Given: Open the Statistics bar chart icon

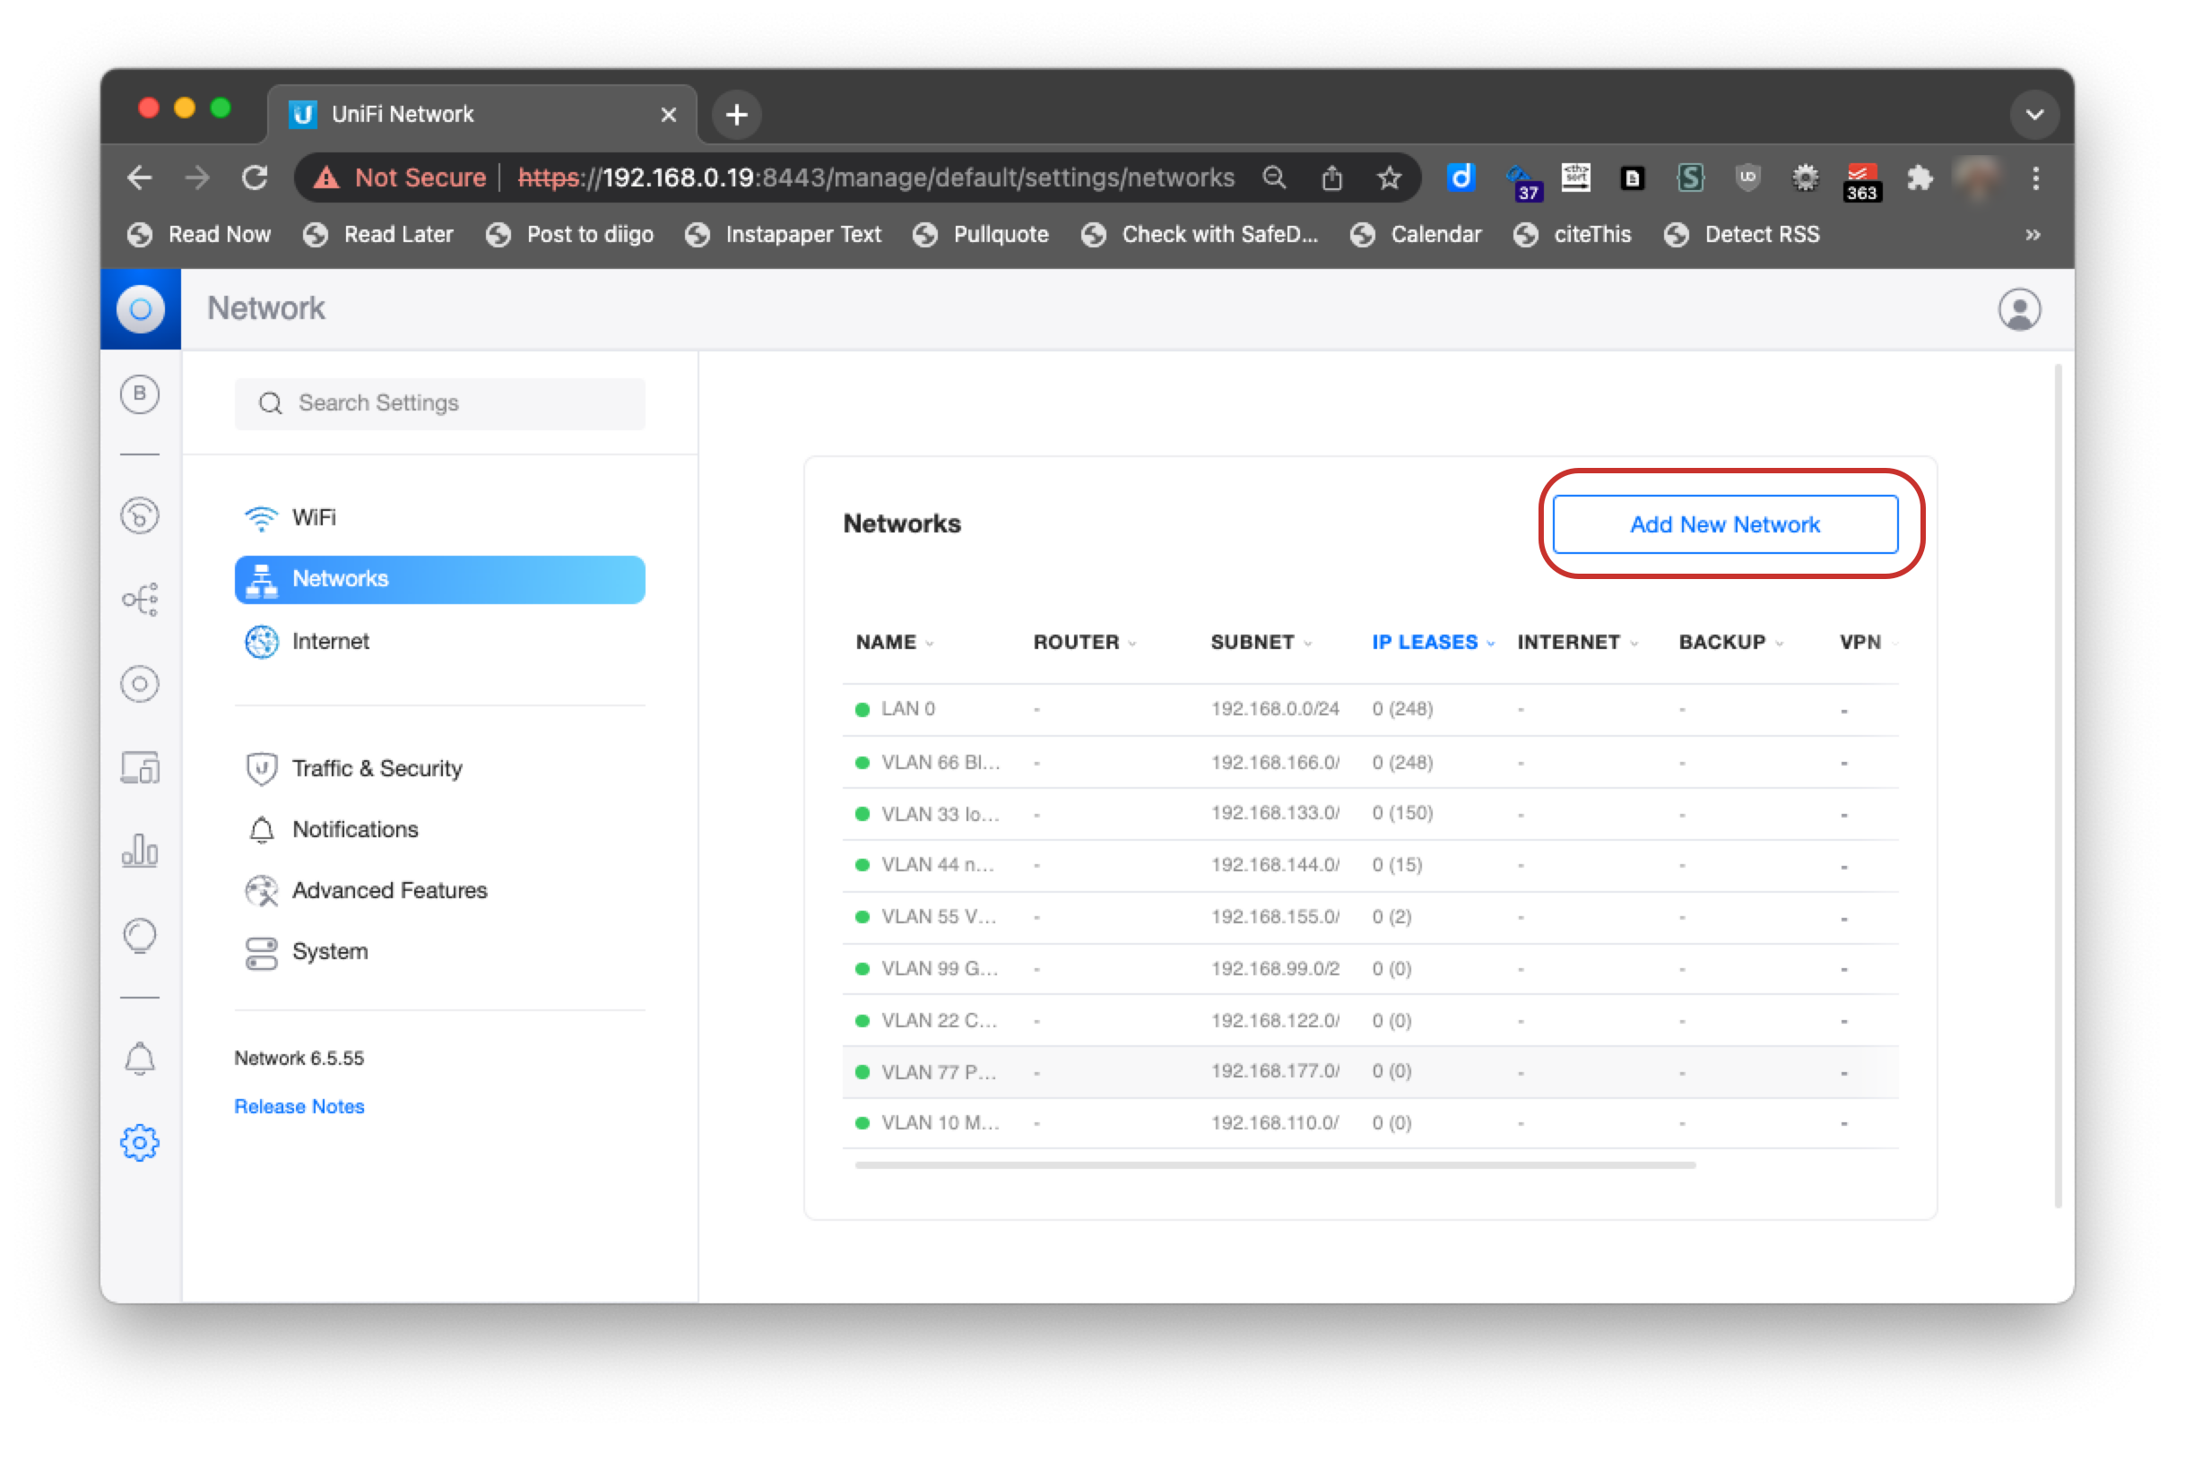Looking at the screenshot, I should pos(140,851).
